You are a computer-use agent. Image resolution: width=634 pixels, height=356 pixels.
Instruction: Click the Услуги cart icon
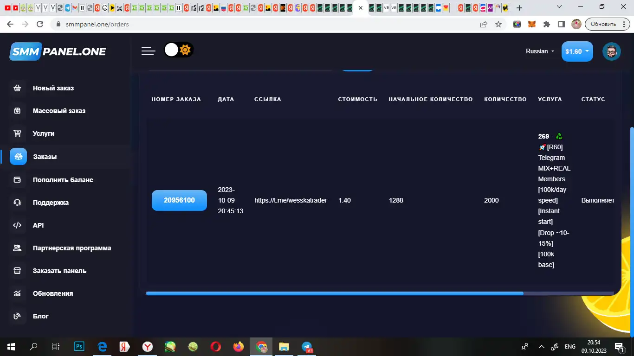point(17,133)
